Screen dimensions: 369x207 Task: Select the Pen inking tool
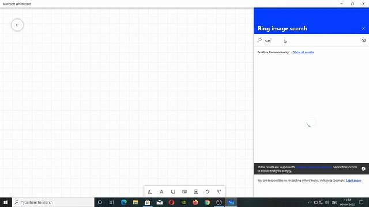150,191
